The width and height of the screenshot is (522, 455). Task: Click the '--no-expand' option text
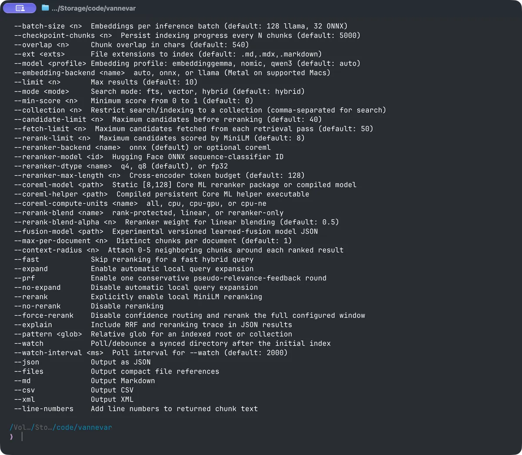tap(37, 288)
